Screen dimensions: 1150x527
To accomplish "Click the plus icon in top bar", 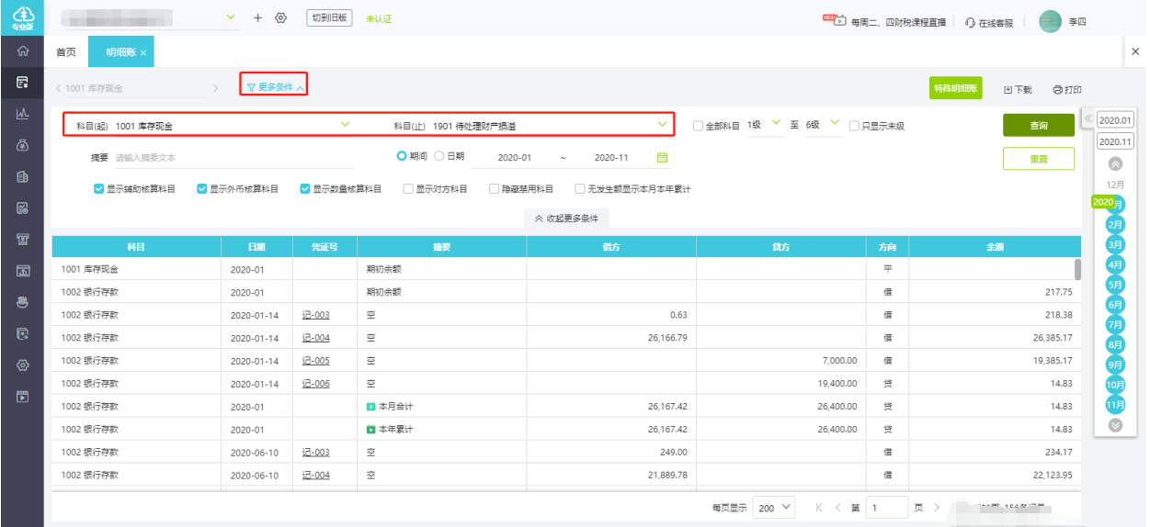I will [x=257, y=18].
